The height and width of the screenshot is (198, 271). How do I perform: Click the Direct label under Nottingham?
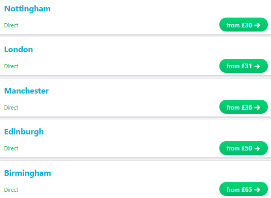(x=11, y=25)
